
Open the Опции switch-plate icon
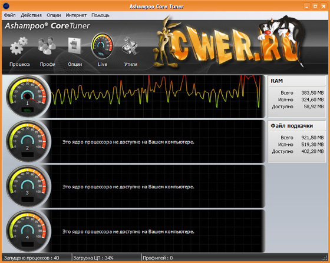click(74, 46)
